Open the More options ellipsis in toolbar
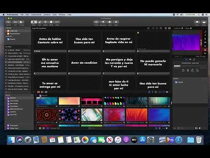Viewport: 210px width, 158px height. pos(57,22)
